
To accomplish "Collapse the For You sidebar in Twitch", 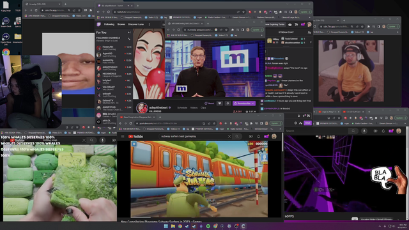I will coord(129,33).
